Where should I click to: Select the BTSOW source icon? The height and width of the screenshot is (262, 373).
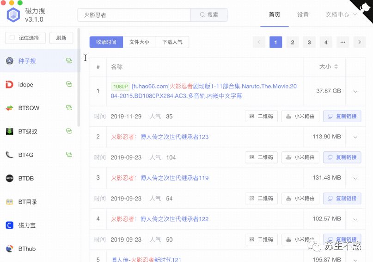pyautogui.click(x=10, y=108)
